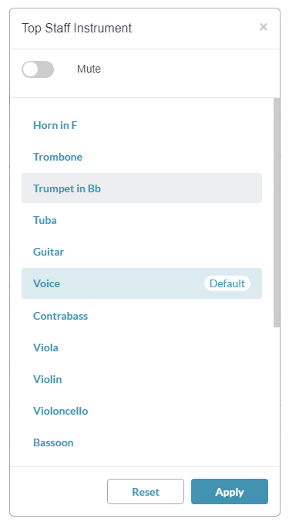This screenshot has width=289, height=522.
Task: Apply the instrument selection
Action: [x=230, y=491]
